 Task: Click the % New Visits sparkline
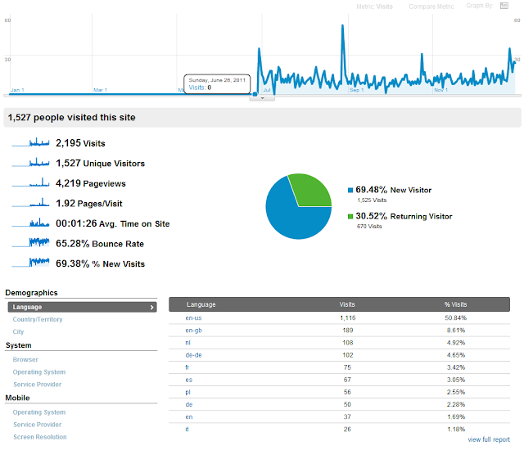pyautogui.click(x=30, y=263)
